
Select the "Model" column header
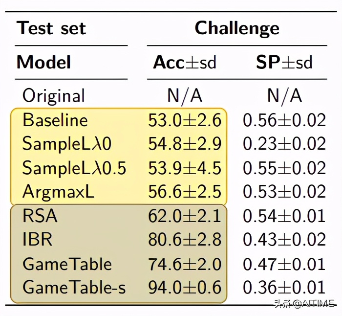pyautogui.click(x=44, y=62)
